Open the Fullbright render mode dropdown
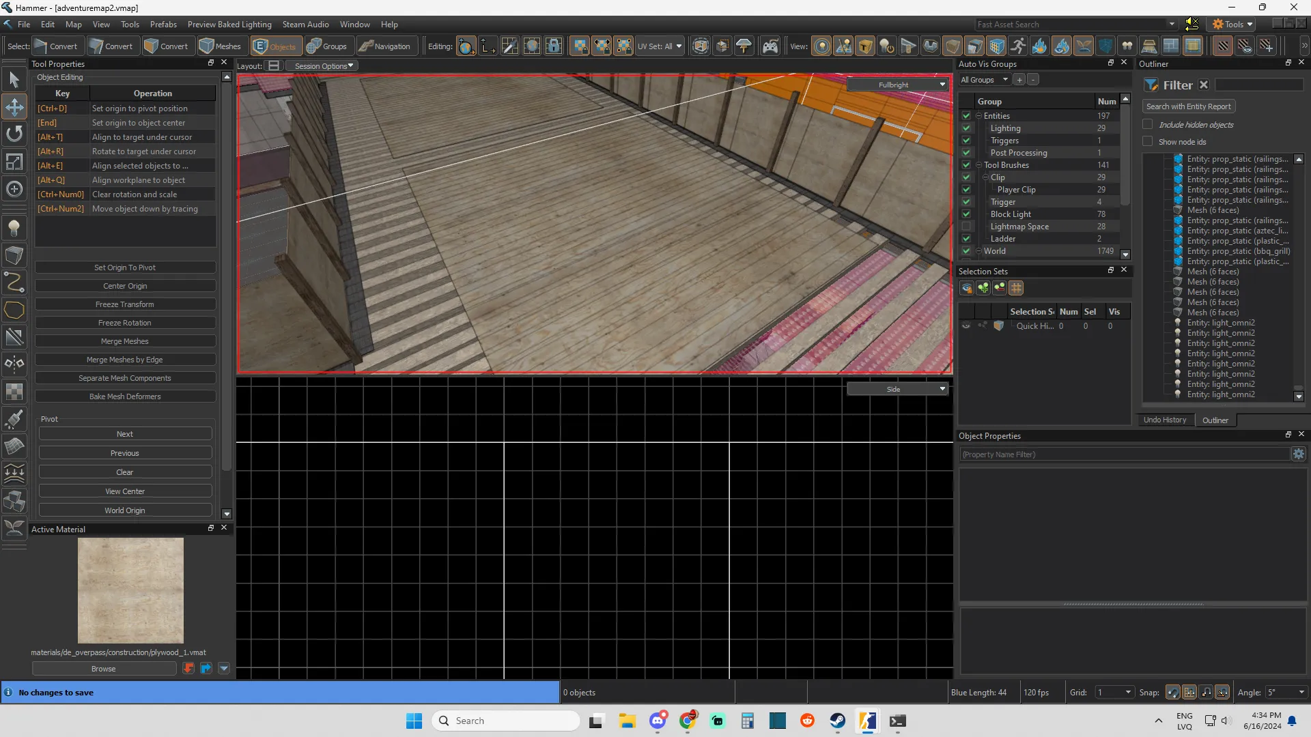 [x=898, y=85]
